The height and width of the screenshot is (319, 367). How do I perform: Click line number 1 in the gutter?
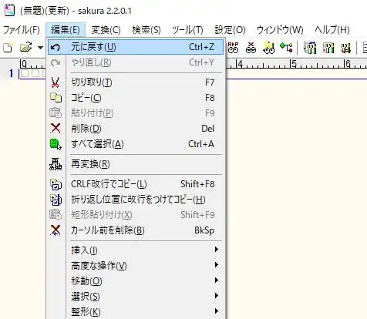tap(11, 74)
